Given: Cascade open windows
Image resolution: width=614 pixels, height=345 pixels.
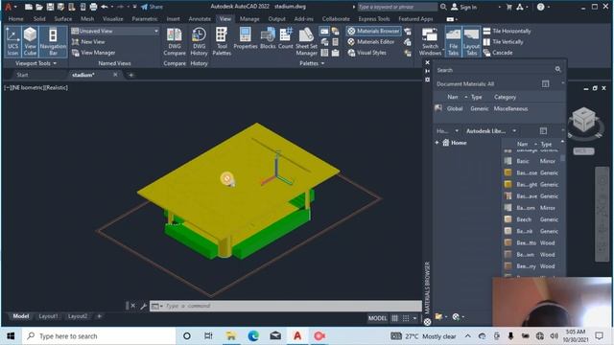Looking at the screenshot, I should point(498,53).
